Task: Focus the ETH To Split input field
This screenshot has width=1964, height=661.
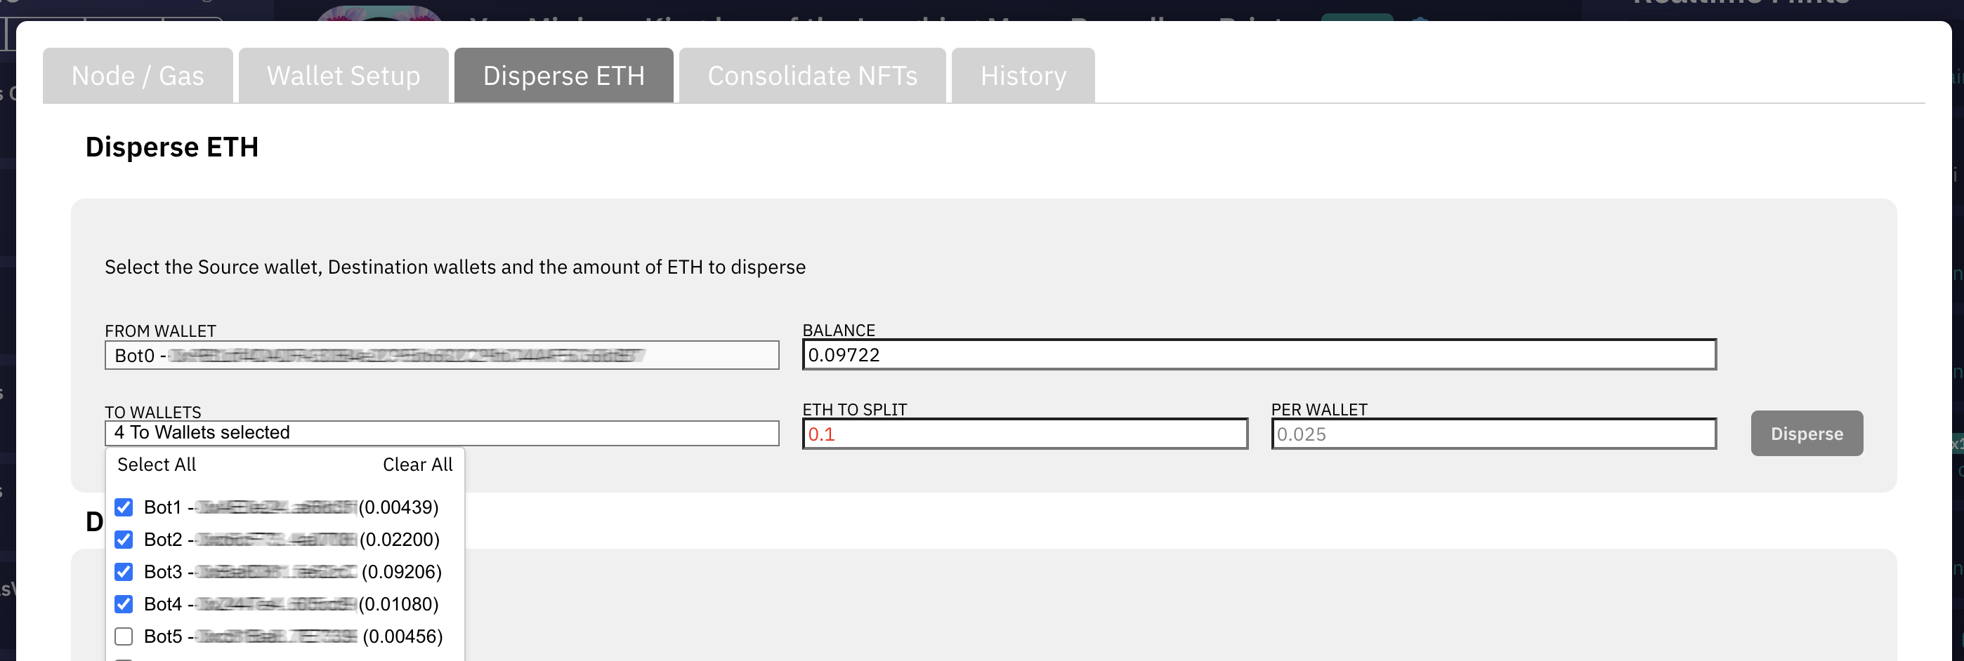Action: 1025,435
